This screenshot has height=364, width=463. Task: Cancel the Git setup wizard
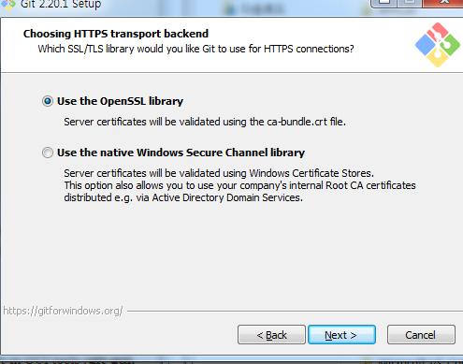click(421, 335)
